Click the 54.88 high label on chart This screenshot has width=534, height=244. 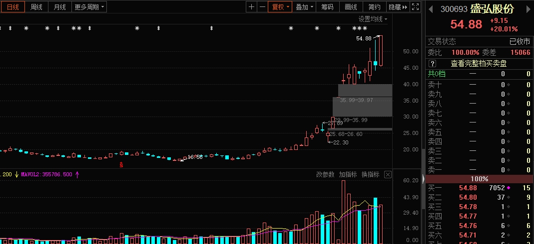tap(364, 39)
